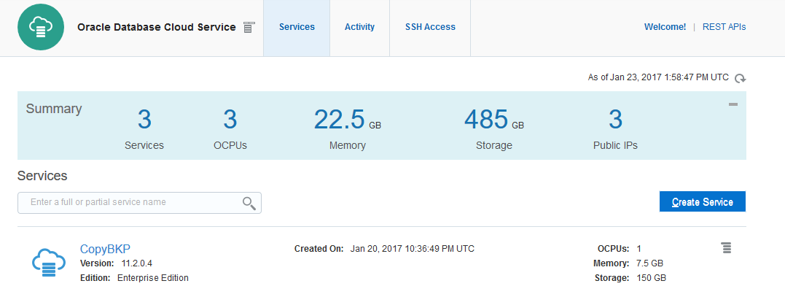Viewport: 785px width, 297px height.
Task: Open the CopyBKP service actions menu
Action: pyautogui.click(x=726, y=248)
